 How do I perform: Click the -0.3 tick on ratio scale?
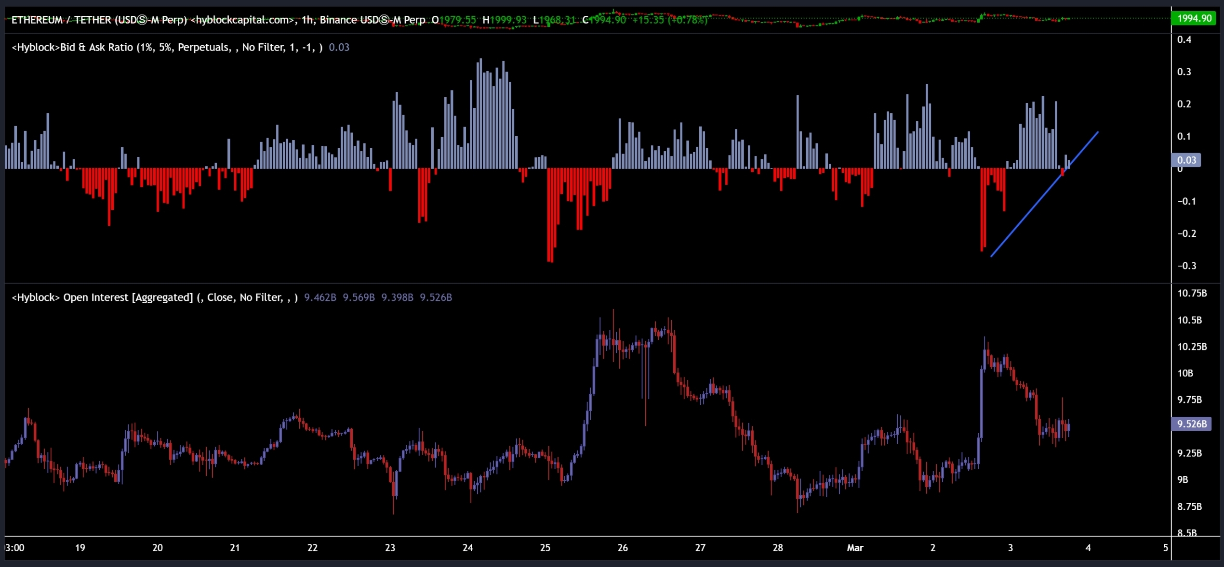[1186, 266]
